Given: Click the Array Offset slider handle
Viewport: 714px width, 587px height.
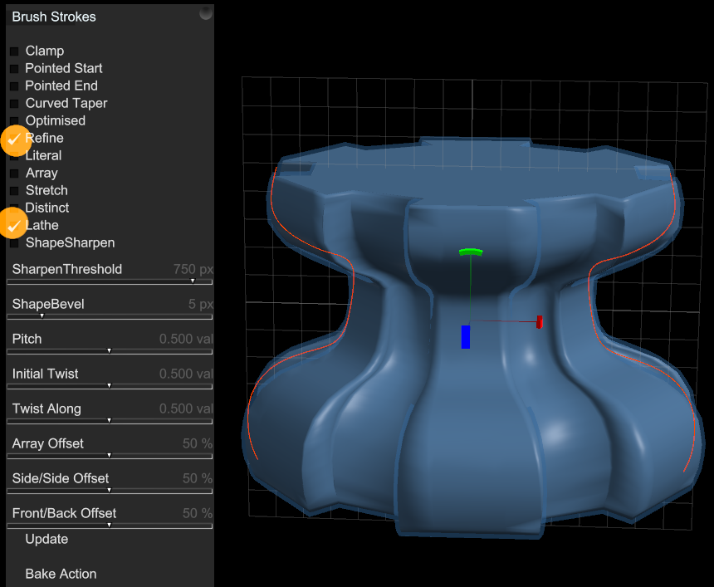Looking at the screenshot, I should coord(110,455).
